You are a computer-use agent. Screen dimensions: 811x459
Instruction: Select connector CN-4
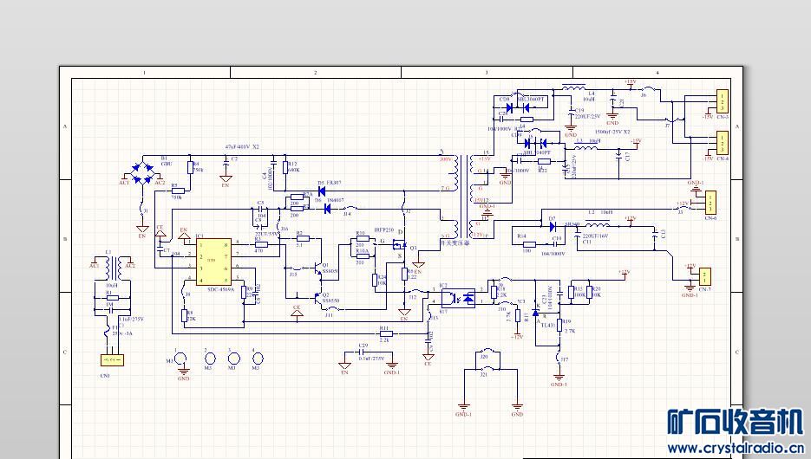(x=722, y=143)
